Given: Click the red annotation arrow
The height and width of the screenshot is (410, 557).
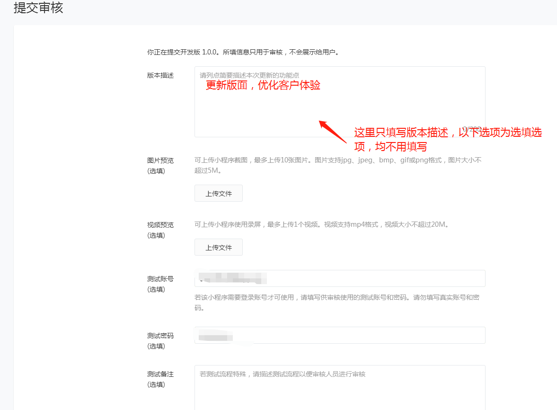Looking at the screenshot, I should pos(333,131).
